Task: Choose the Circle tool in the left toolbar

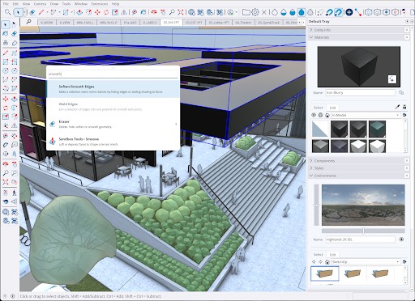Action: point(6,70)
